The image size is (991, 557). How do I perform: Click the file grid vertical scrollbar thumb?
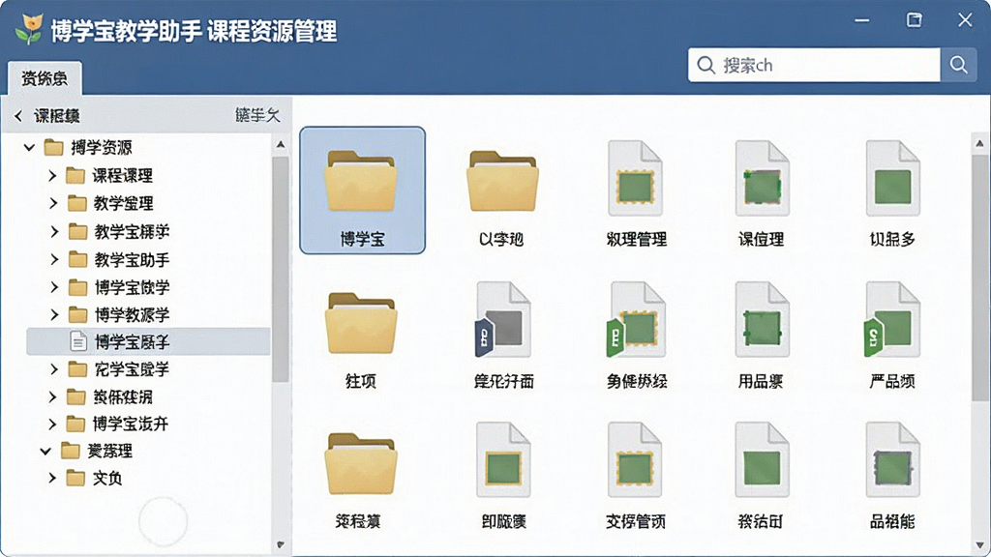(x=979, y=276)
